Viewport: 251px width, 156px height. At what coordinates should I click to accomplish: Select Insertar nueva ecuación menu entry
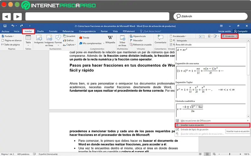(192, 125)
